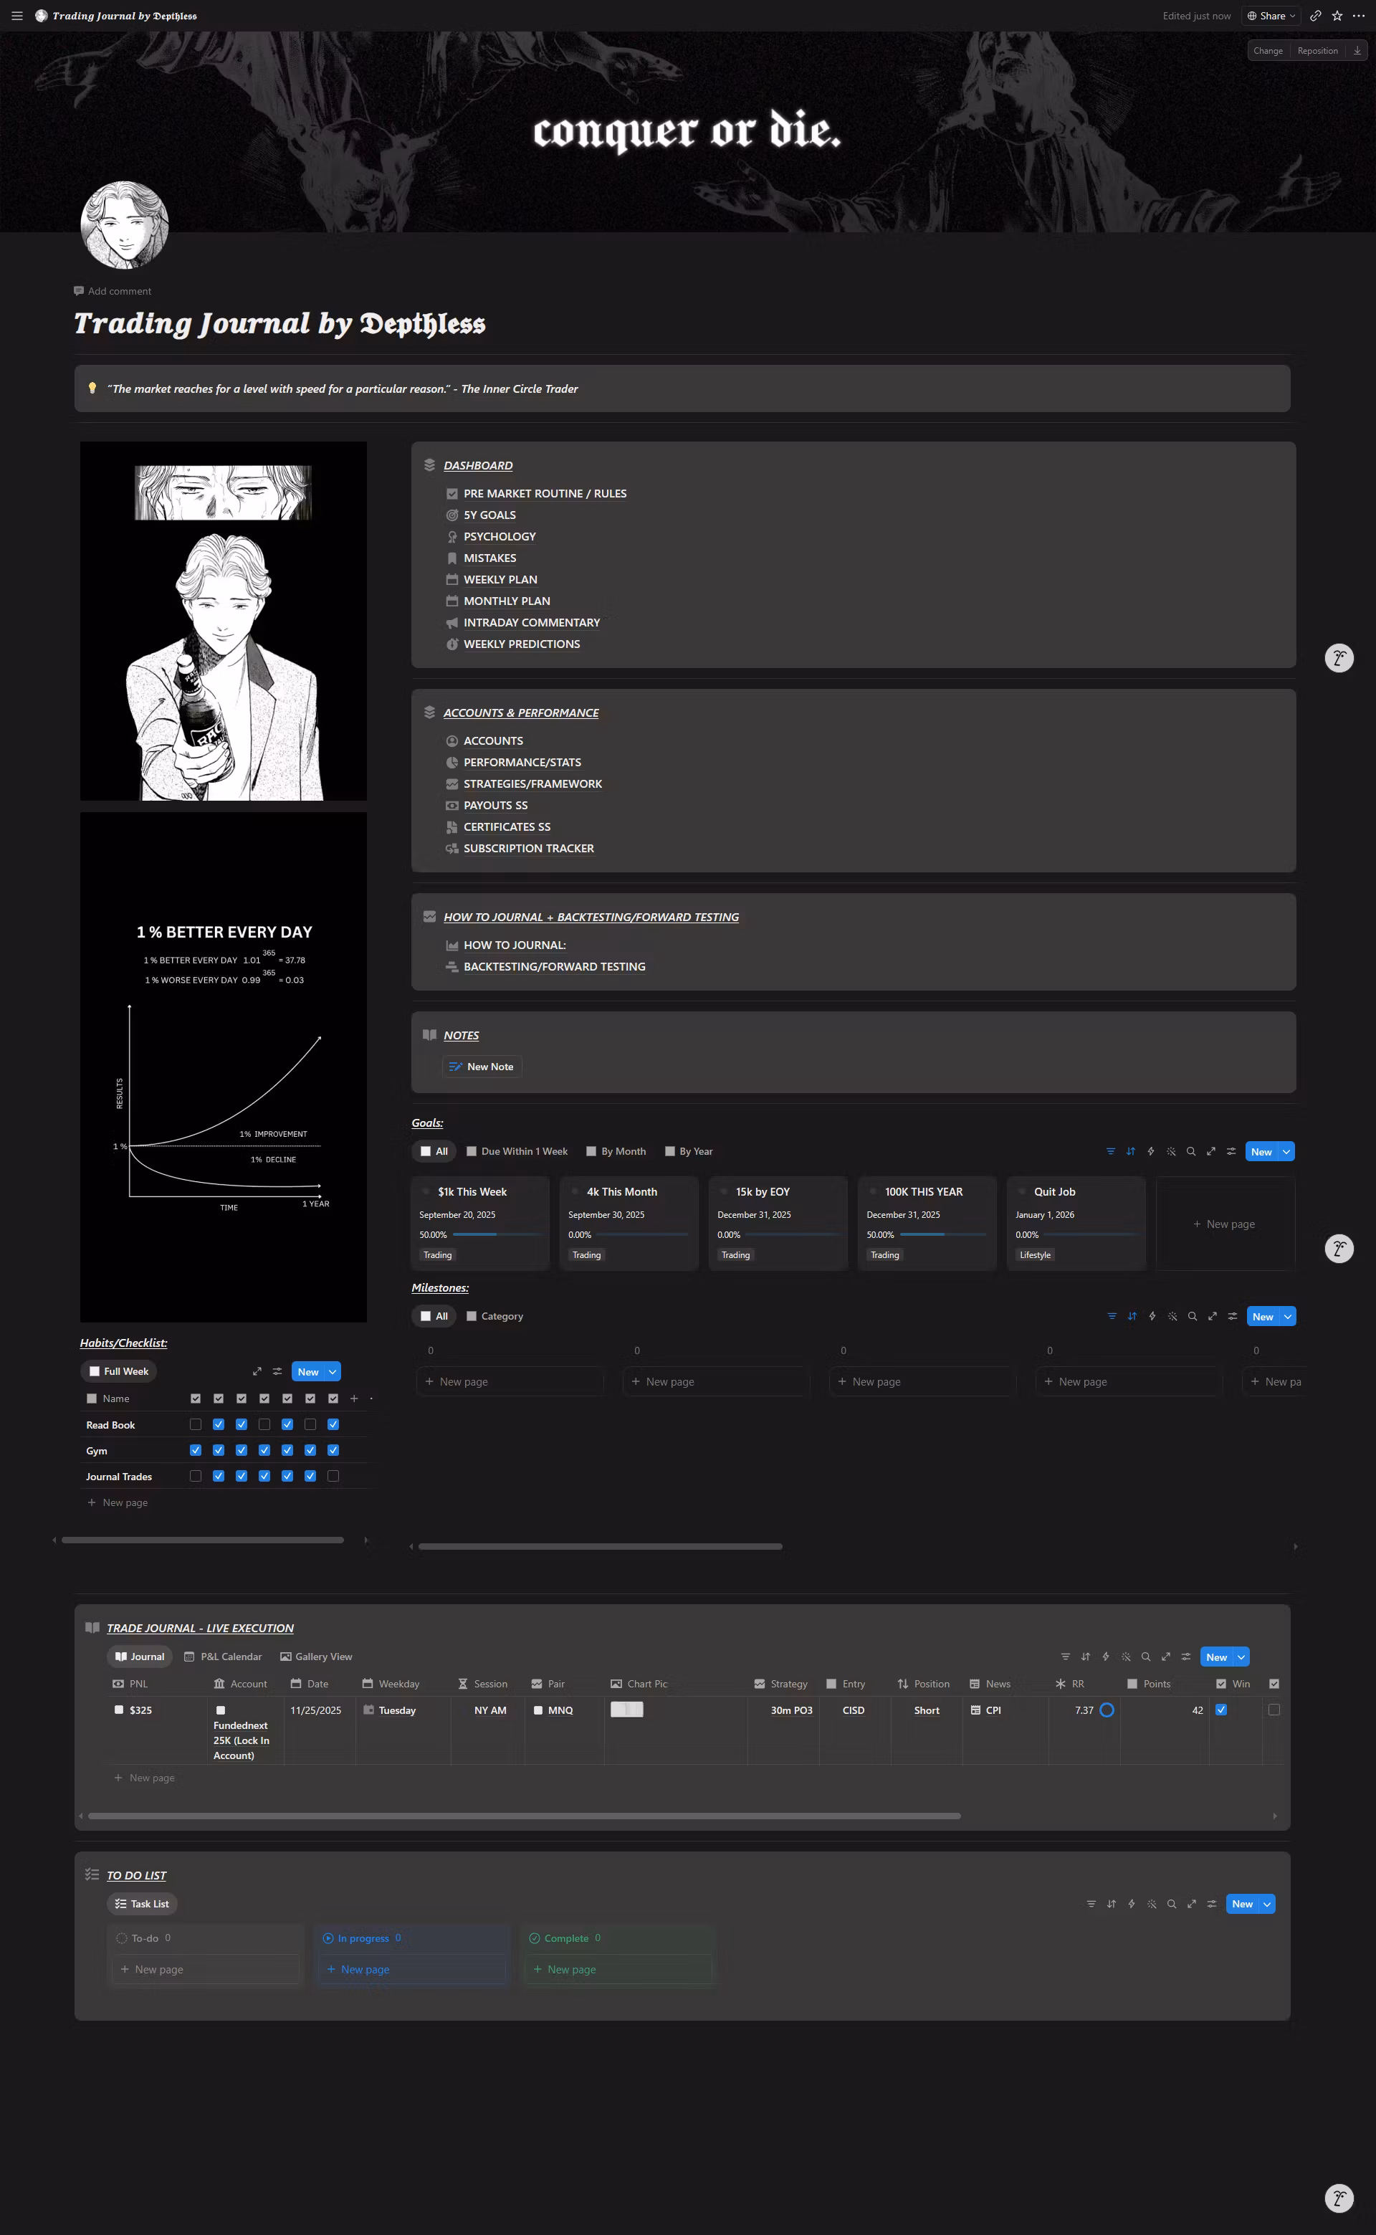This screenshot has width=1376, height=2235.
Task: Click the Milestones filter icon
Action: (x=1111, y=1316)
